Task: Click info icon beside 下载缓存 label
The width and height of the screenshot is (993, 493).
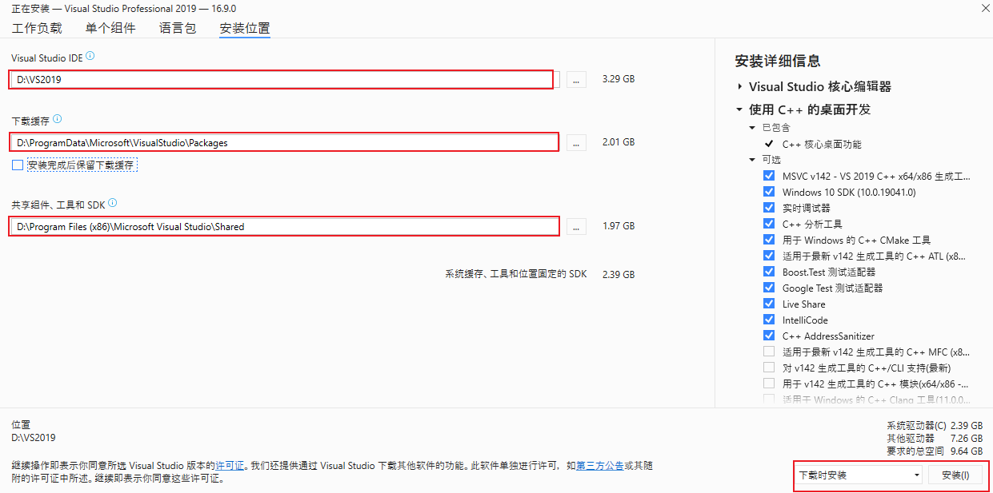Action: coord(57,120)
